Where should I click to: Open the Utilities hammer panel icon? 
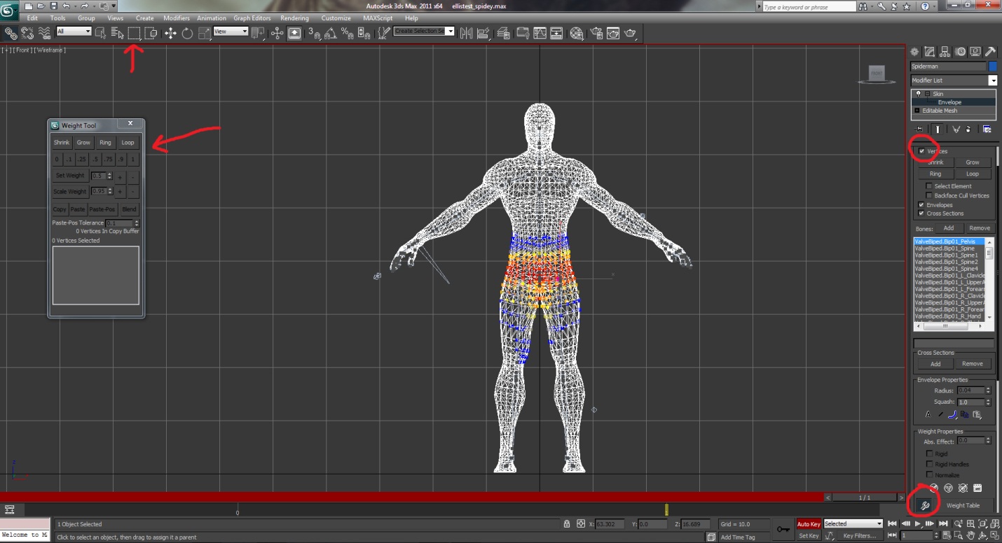[990, 52]
